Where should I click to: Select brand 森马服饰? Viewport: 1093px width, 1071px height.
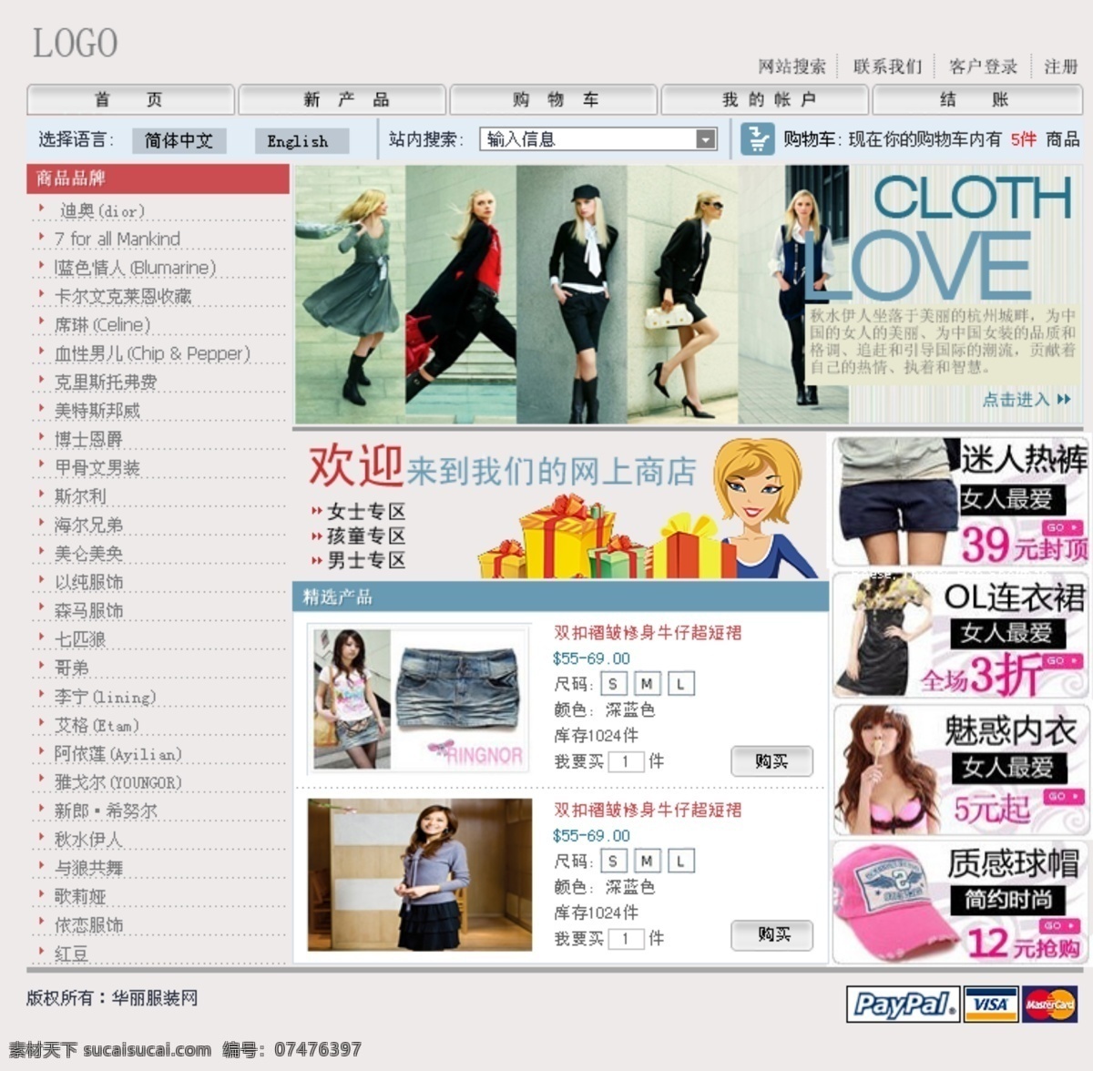[x=88, y=610]
